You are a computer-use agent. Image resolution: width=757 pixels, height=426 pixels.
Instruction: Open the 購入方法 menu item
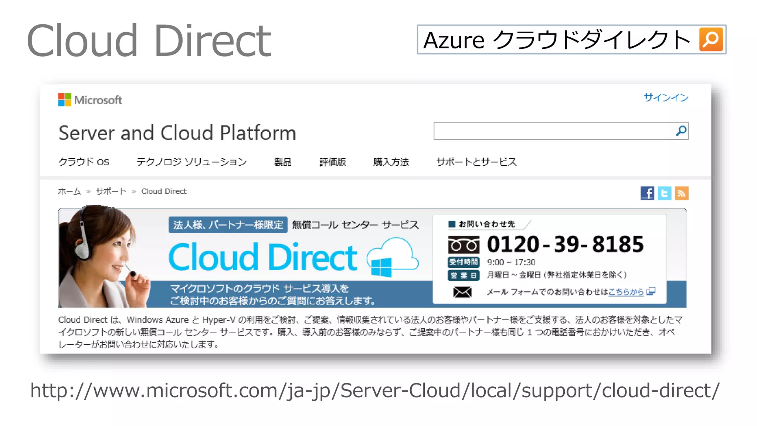[x=391, y=162]
